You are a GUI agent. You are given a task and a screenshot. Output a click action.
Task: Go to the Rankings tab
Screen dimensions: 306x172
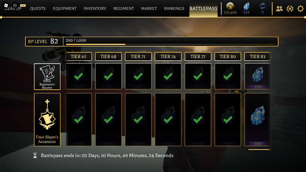(x=174, y=9)
